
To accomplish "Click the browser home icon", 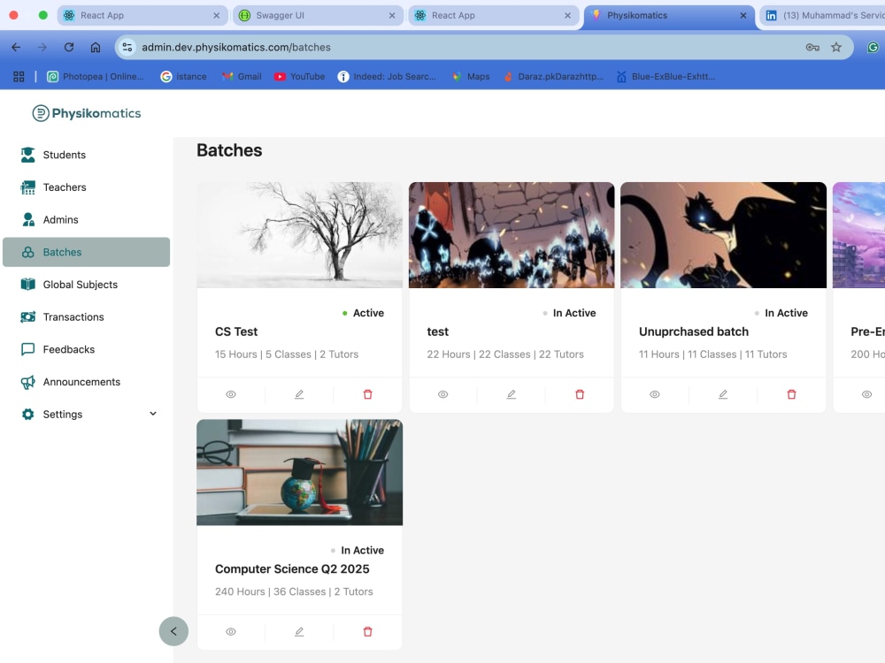I will (x=96, y=48).
